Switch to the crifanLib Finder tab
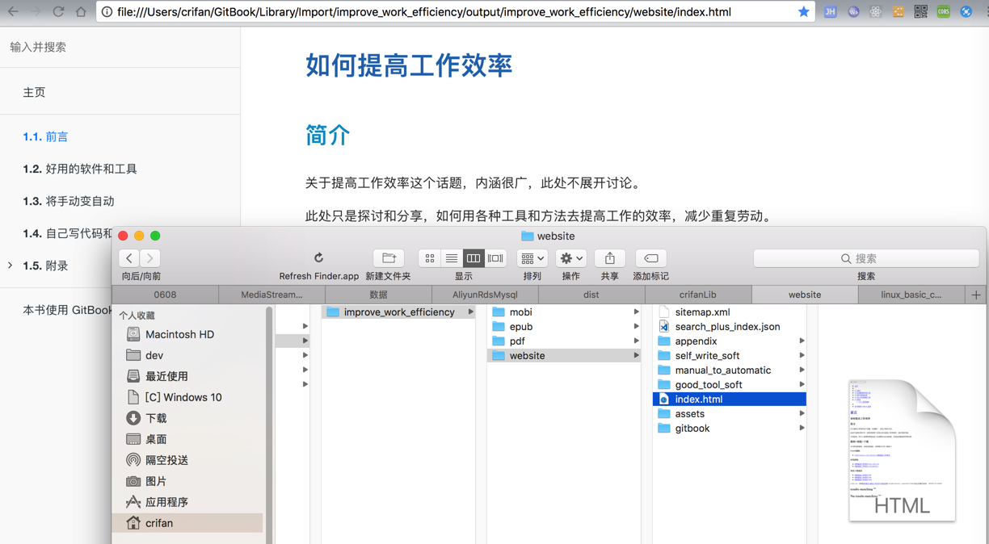The width and height of the screenshot is (989, 544). tap(698, 295)
